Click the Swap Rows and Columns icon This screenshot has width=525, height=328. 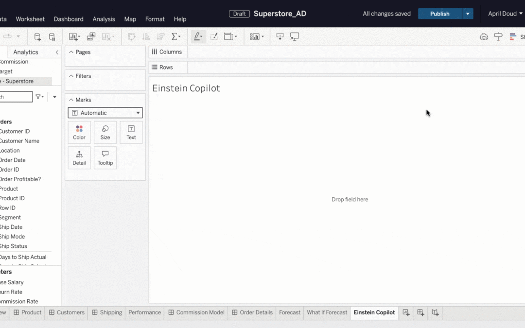coord(131,37)
